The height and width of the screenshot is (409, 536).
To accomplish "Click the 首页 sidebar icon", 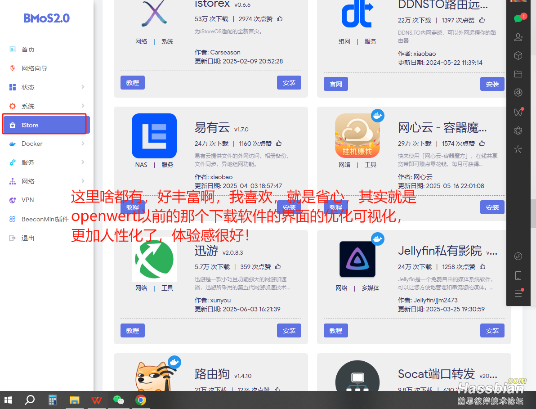I will tap(13, 49).
